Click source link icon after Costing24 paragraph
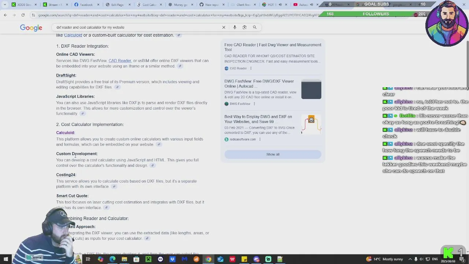The height and width of the screenshot is (264, 469). click(x=114, y=187)
